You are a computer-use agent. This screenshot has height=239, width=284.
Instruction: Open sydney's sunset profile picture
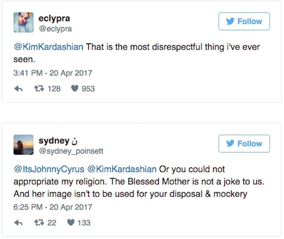[x=23, y=145]
